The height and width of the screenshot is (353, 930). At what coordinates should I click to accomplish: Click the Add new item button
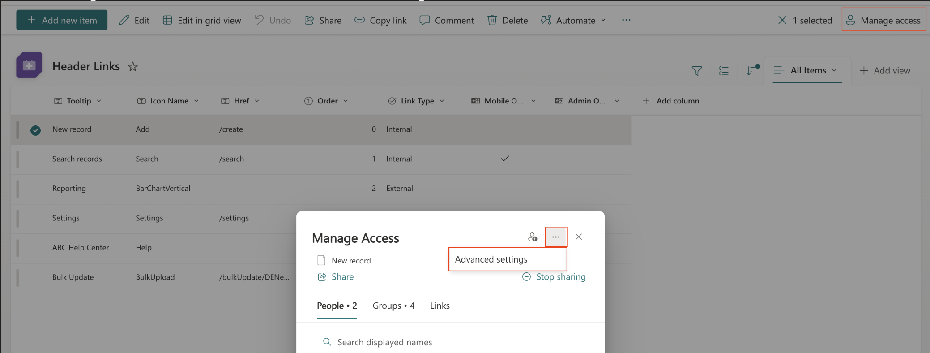pyautogui.click(x=62, y=20)
